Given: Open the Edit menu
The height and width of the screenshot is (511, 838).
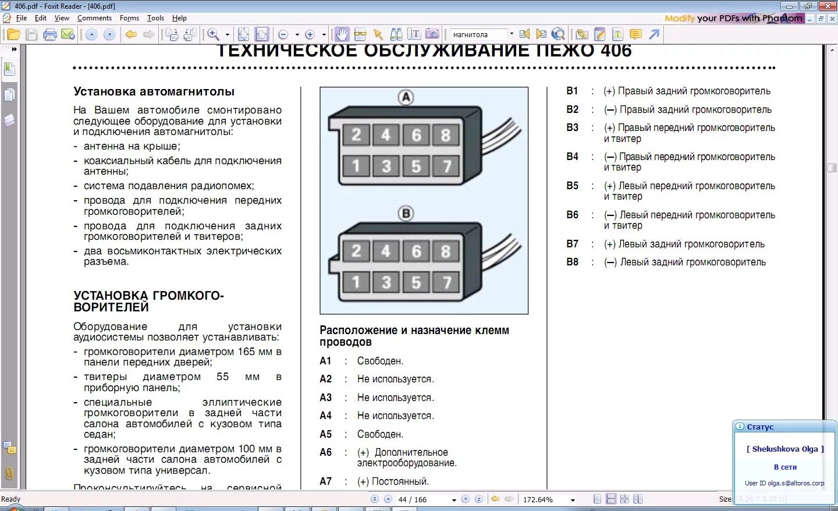Looking at the screenshot, I should (40, 18).
